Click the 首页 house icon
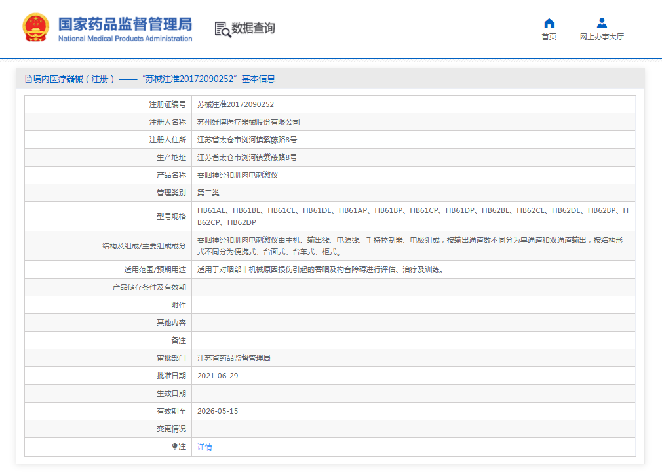The image size is (662, 474). coord(549,23)
